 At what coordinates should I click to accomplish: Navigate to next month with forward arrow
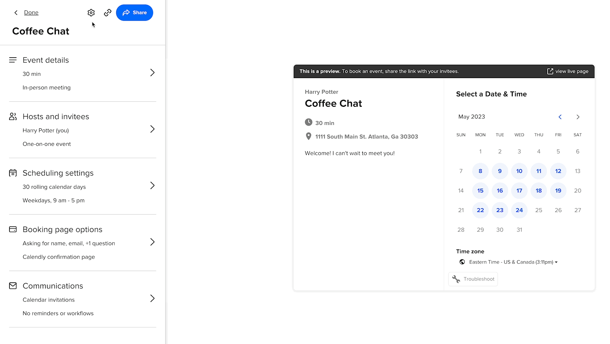(x=578, y=117)
